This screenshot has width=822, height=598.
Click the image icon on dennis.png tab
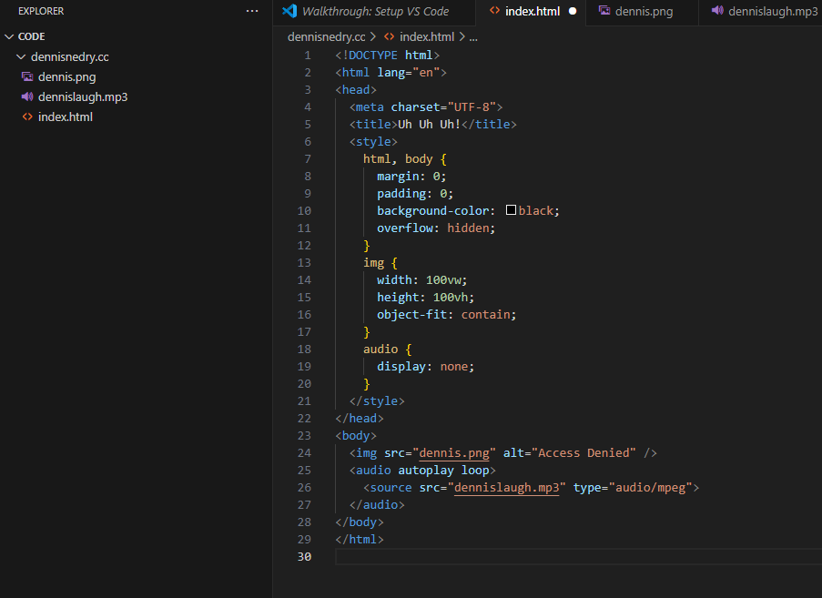[604, 11]
